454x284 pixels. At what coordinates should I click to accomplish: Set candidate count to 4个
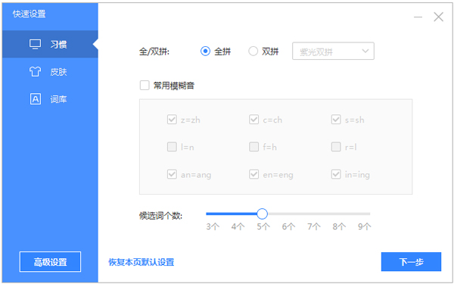[238, 226]
